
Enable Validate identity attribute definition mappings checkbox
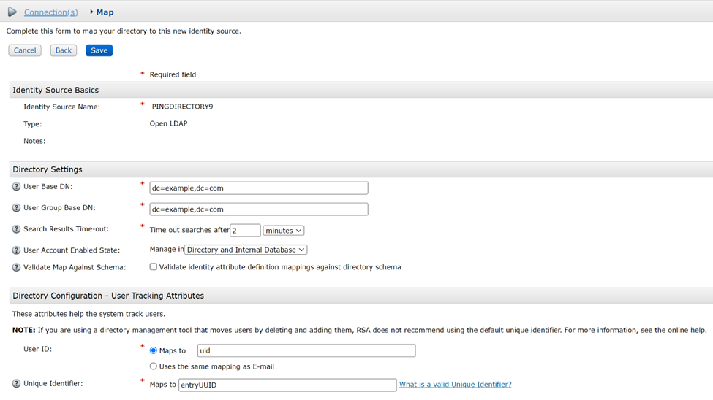154,267
